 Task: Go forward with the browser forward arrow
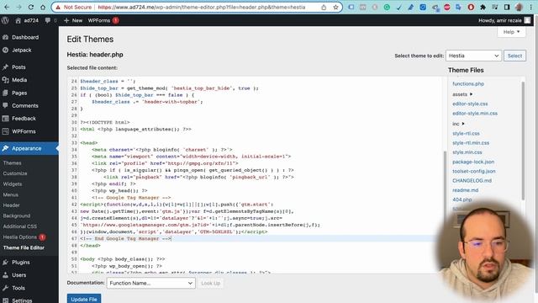18,7
